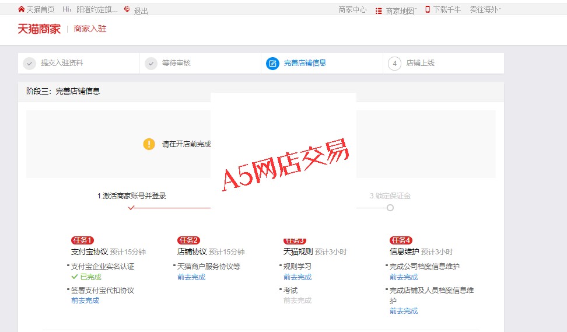The image size is (567, 332).
Task: Click the 3.锁定保证金 step label
Action: pyautogui.click(x=390, y=196)
